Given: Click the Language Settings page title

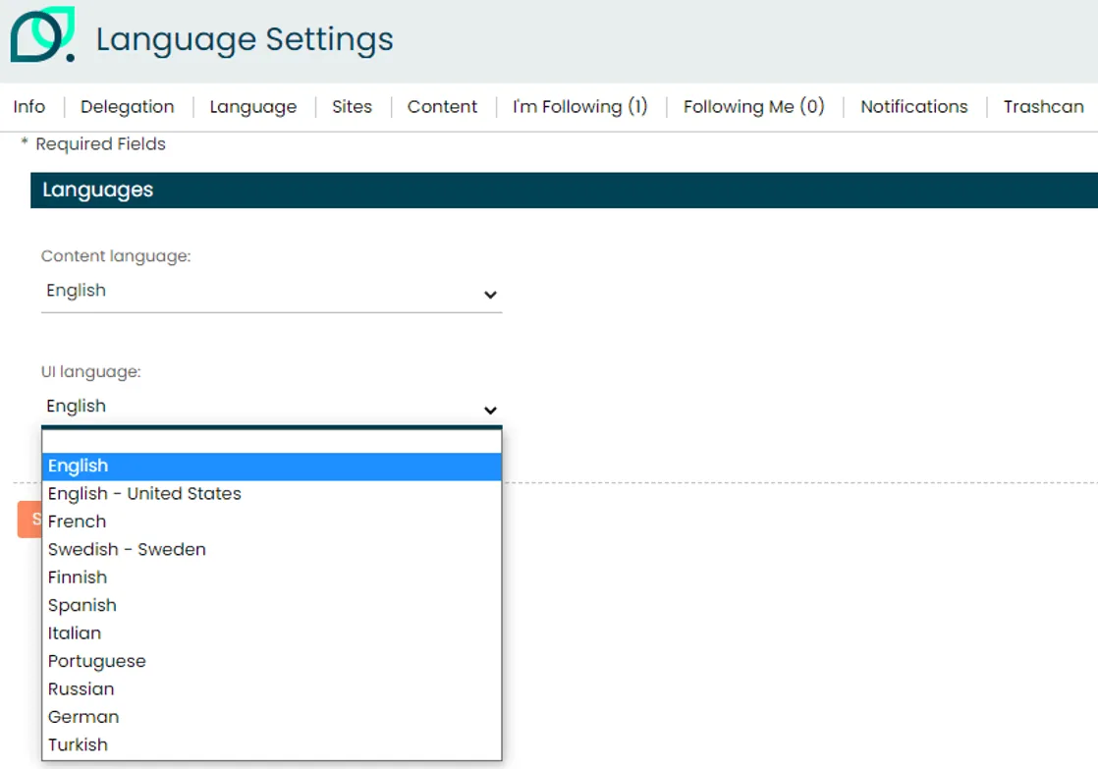Looking at the screenshot, I should point(245,39).
